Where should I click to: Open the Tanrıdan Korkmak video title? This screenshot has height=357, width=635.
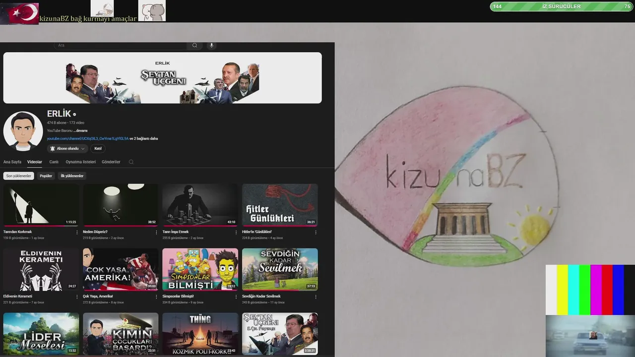coord(18,232)
